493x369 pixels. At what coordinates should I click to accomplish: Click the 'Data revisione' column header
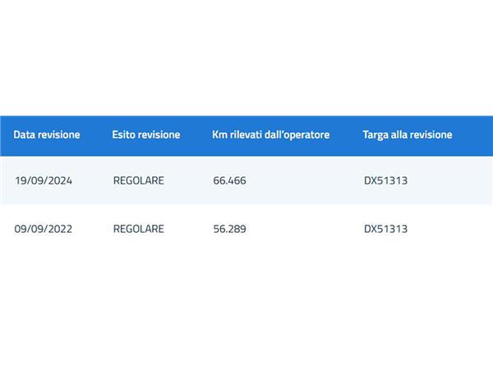pos(47,134)
